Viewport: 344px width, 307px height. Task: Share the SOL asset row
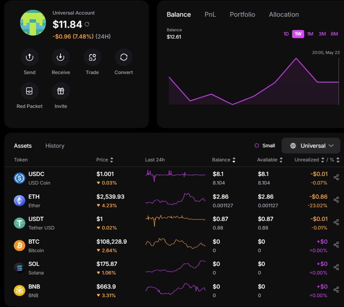click(x=336, y=267)
